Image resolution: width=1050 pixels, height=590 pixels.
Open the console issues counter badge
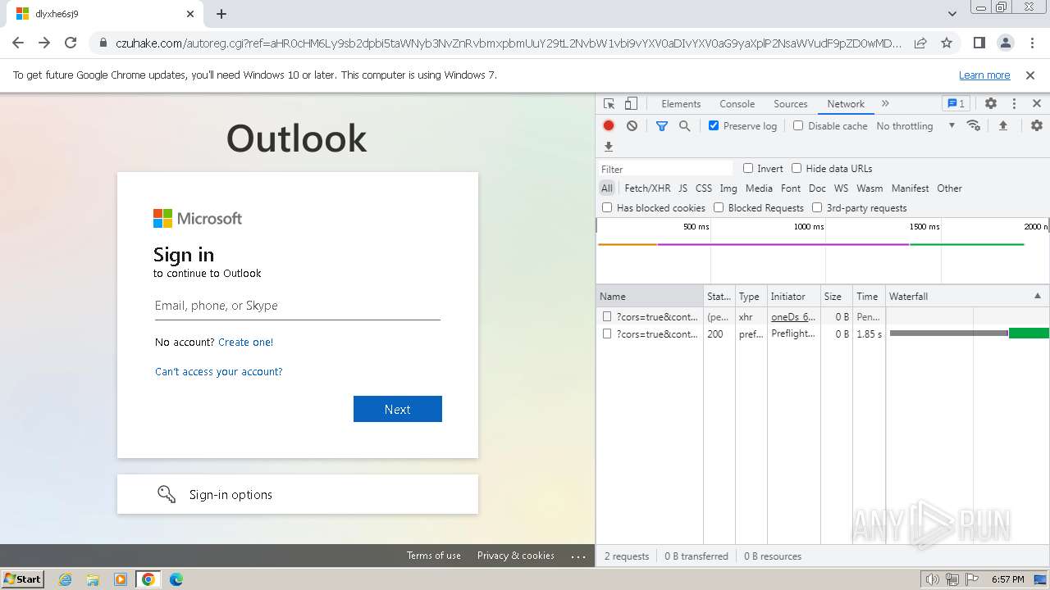[956, 104]
